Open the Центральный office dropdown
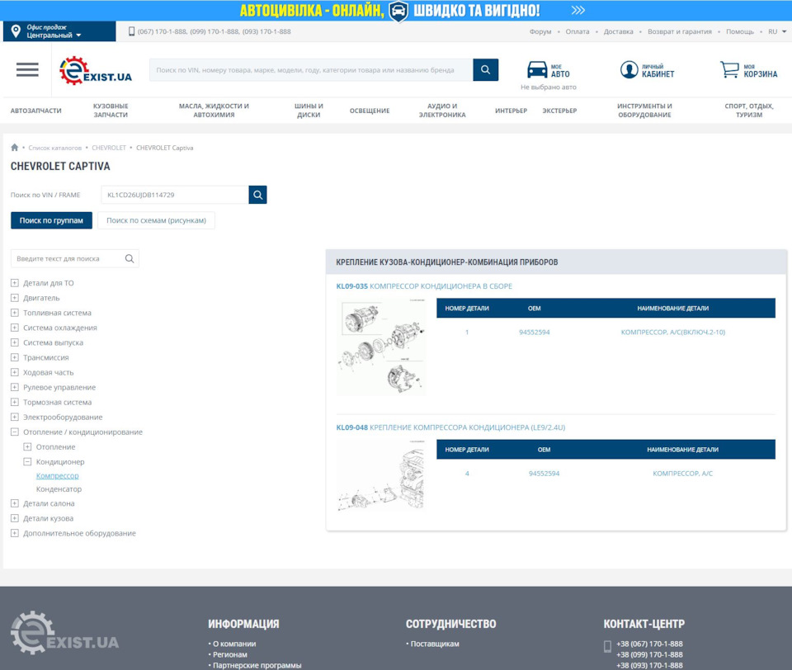 click(x=54, y=35)
